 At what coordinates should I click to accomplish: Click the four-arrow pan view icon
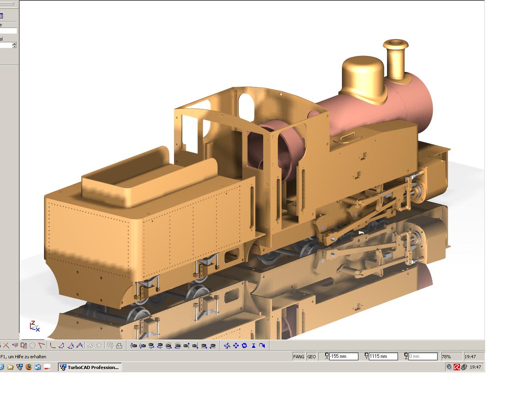tap(236, 345)
